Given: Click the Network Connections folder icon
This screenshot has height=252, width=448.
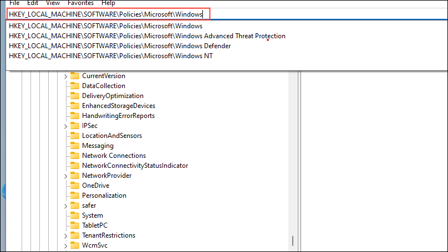Looking at the screenshot, I should pyautogui.click(x=75, y=156).
